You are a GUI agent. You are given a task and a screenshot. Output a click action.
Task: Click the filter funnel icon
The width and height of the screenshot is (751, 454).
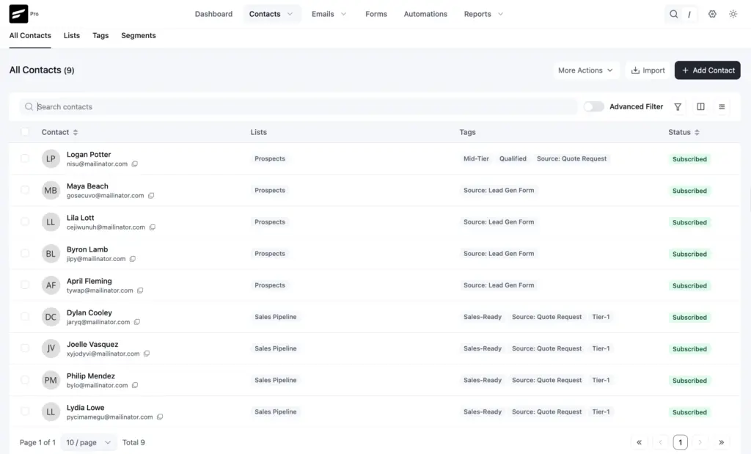tap(678, 107)
